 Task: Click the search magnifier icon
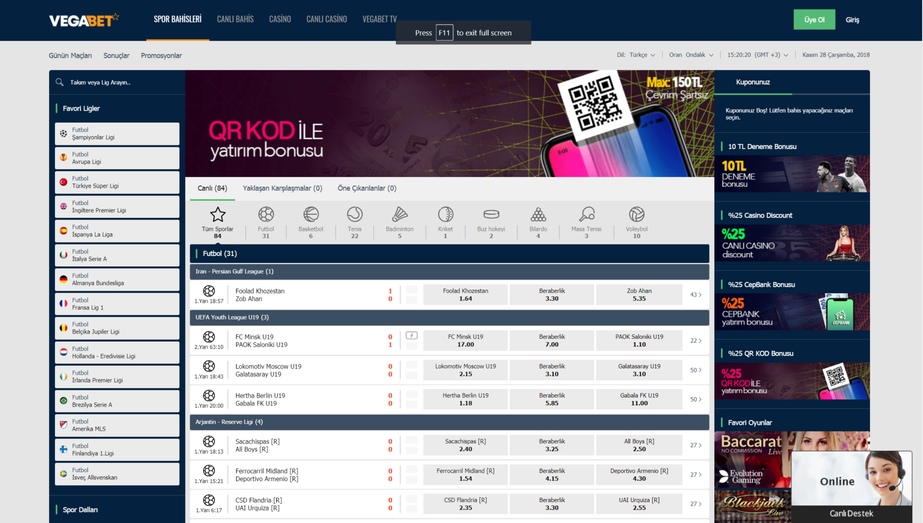click(59, 82)
